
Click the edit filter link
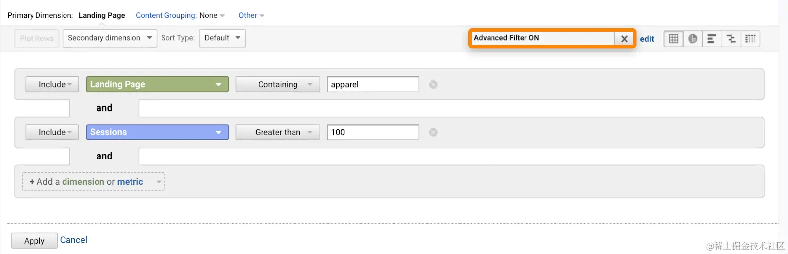[x=647, y=39]
